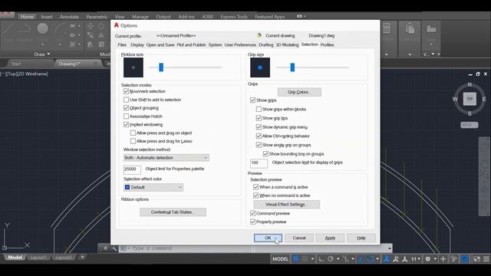Toggle Allow Ctrl+cycling behavior checkbox
This screenshot has width=491, height=276.
259,136
